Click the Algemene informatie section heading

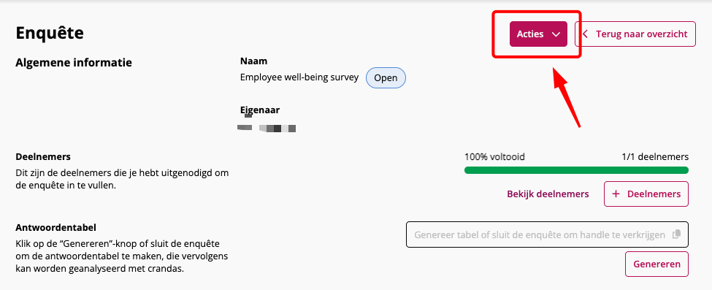click(74, 63)
